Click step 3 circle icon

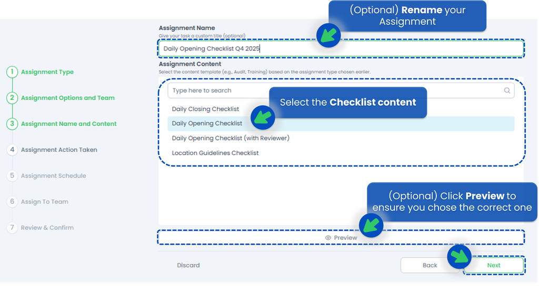click(x=12, y=124)
